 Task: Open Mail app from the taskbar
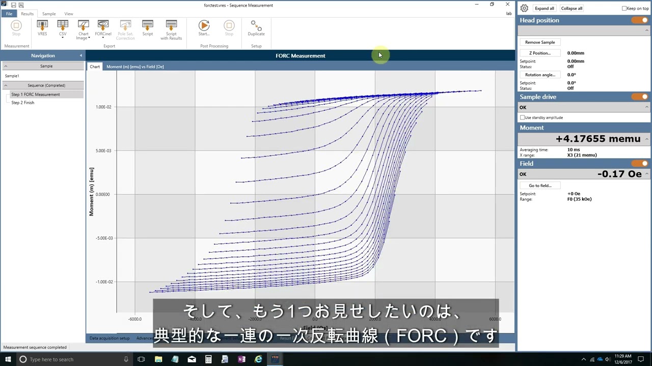pos(192,359)
